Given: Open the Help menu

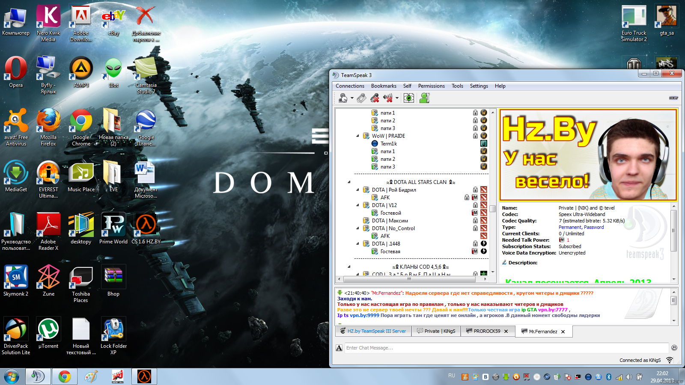Looking at the screenshot, I should click(500, 86).
